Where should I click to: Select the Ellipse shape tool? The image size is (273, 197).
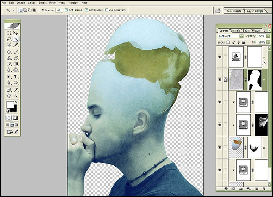tap(16, 83)
